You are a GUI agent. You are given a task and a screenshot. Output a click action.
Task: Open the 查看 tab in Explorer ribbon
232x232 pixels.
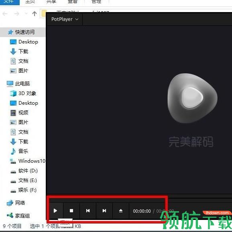[x=73, y=2]
